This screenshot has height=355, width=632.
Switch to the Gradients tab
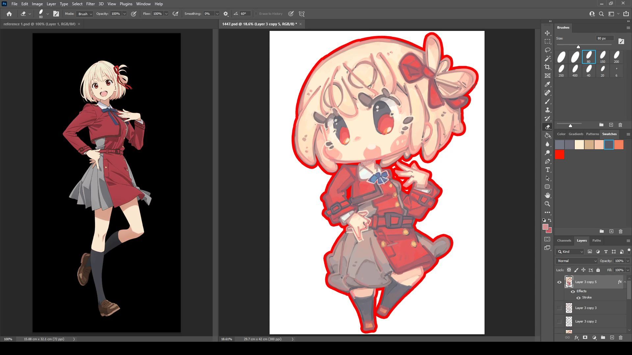tap(576, 134)
